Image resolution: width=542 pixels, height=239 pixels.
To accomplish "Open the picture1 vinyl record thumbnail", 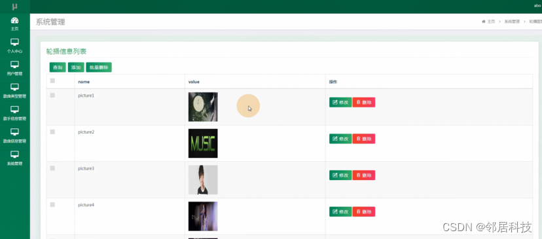I will (203, 107).
